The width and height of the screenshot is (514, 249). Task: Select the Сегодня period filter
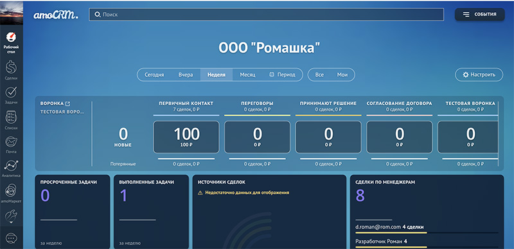[x=154, y=74]
